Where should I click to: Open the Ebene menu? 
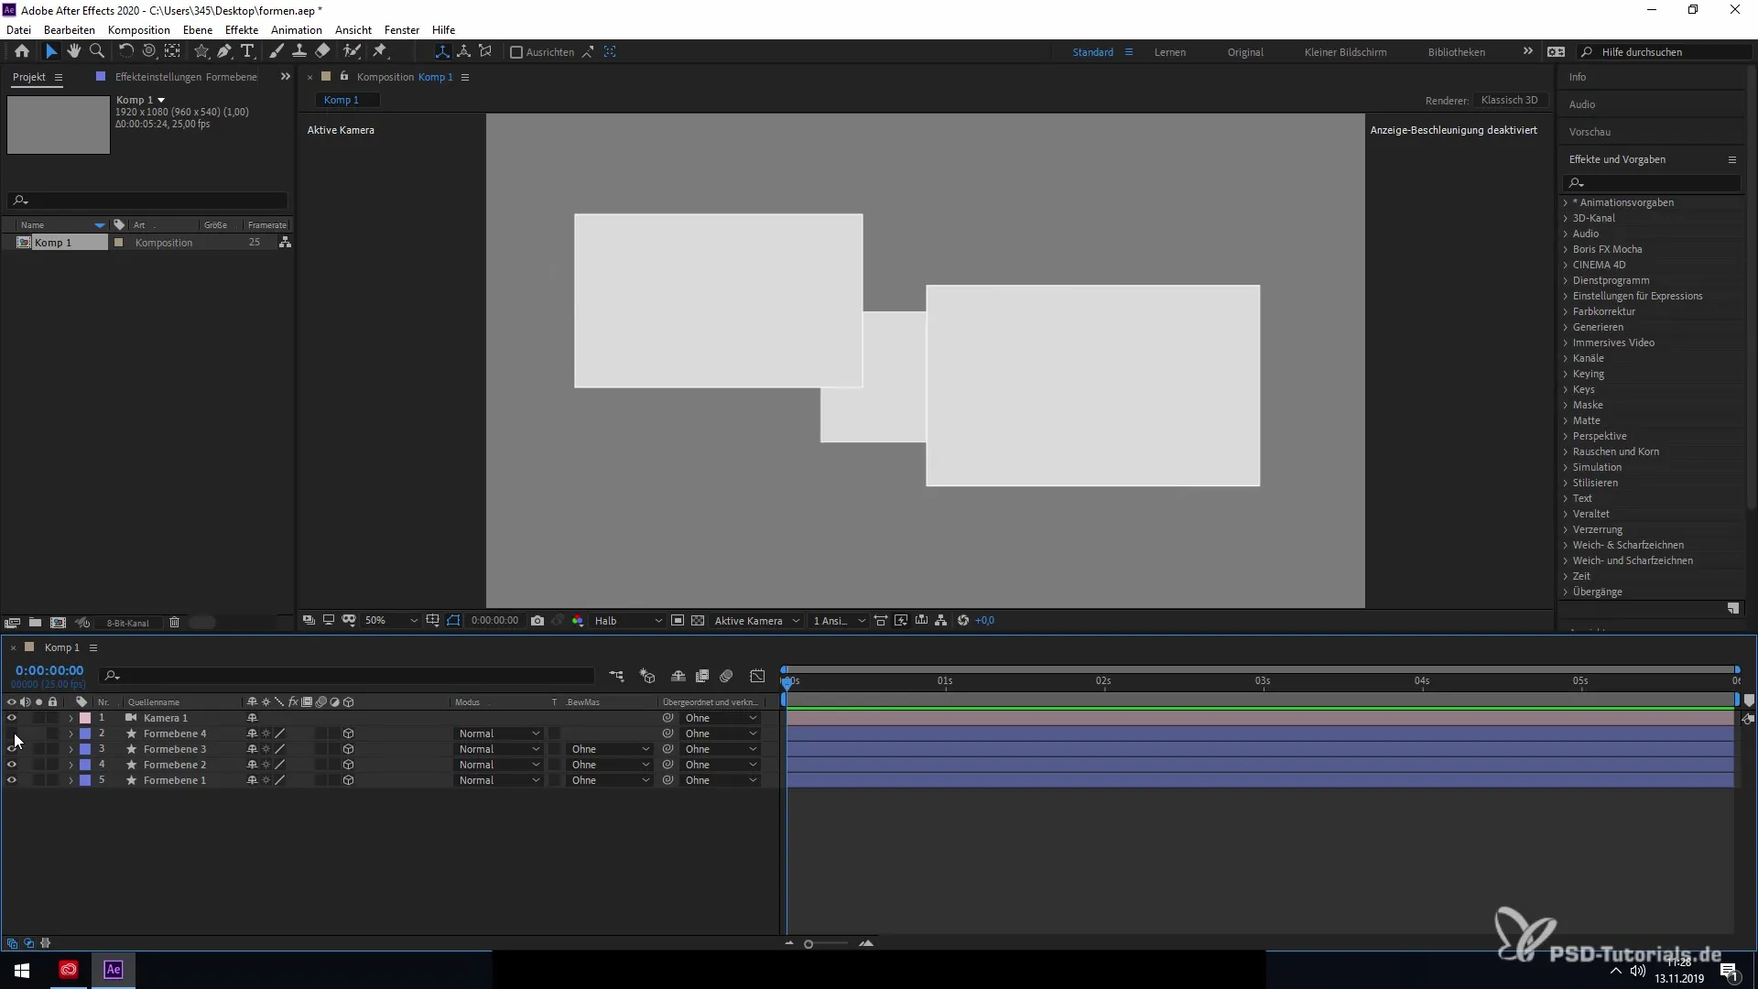198,29
